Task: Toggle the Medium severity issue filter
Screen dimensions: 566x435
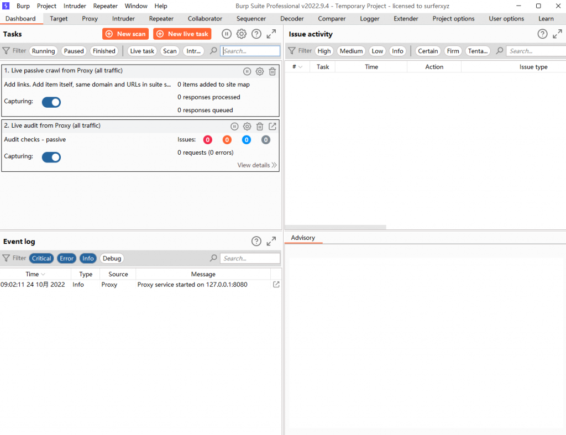Action: (x=351, y=51)
